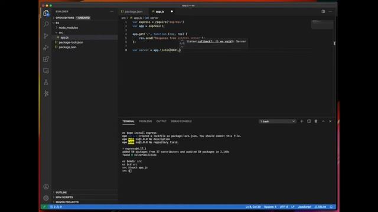
Task: Open the Search view in activity bar
Action: click(46, 24)
